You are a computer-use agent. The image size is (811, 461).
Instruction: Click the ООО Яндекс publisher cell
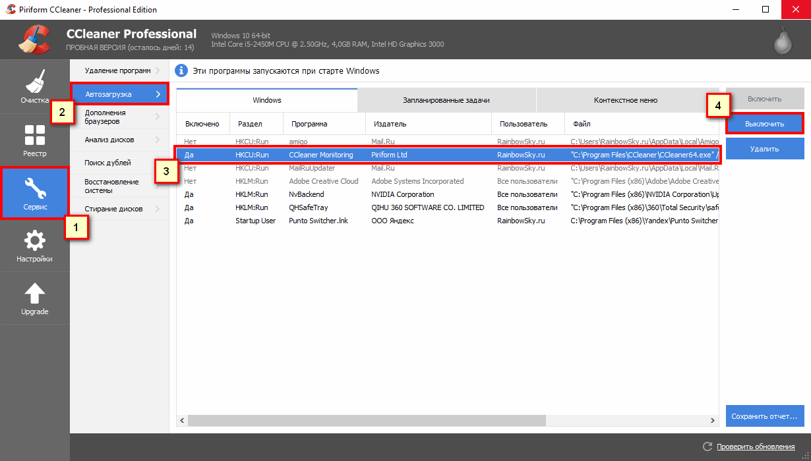392,221
